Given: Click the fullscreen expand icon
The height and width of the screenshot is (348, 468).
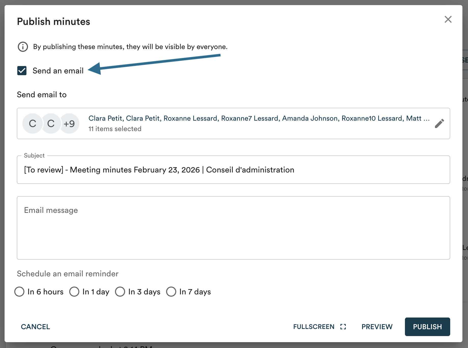Looking at the screenshot, I should tap(343, 327).
